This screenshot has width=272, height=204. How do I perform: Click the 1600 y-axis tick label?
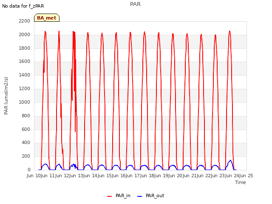25,61
